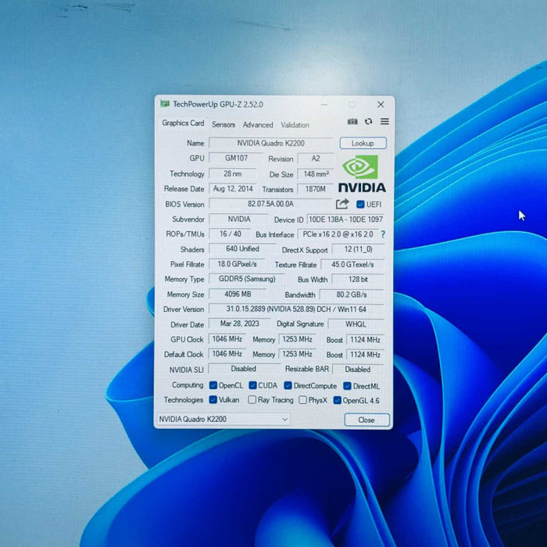Click the Memory Size field 4096 MB
The width and height of the screenshot is (547, 547).
(x=238, y=294)
